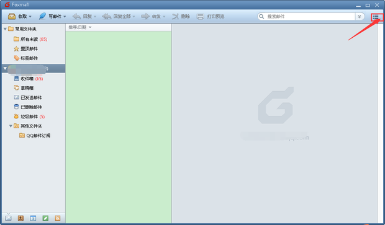The image size is (385, 225).
Task: Open the notes icon in bottom bar
Action: tap(45, 218)
